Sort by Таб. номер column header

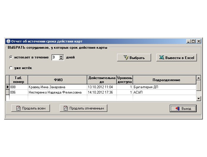tap(19, 80)
